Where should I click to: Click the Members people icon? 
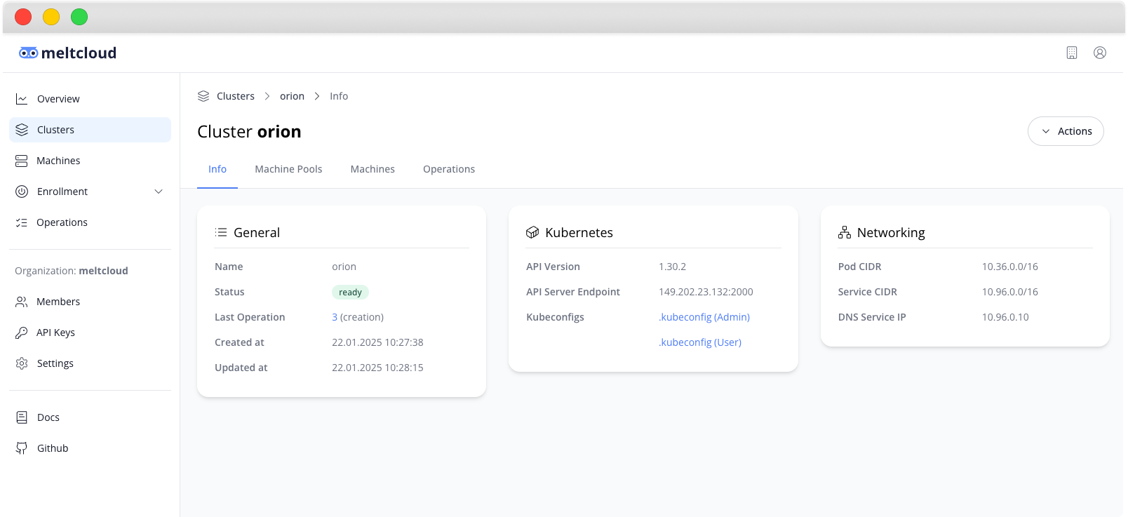pyautogui.click(x=22, y=302)
